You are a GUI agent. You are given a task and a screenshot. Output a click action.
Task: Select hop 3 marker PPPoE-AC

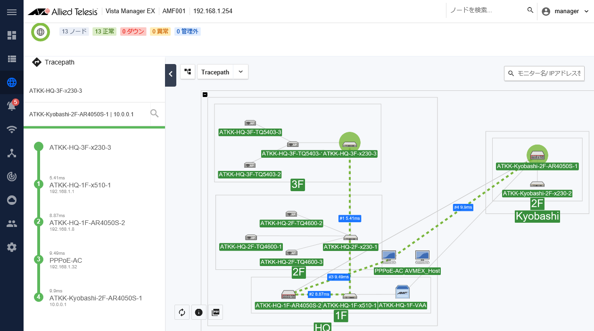tap(39, 259)
